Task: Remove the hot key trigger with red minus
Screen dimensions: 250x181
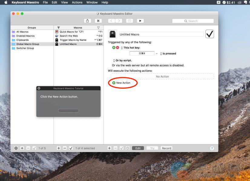Action: pos(117,48)
